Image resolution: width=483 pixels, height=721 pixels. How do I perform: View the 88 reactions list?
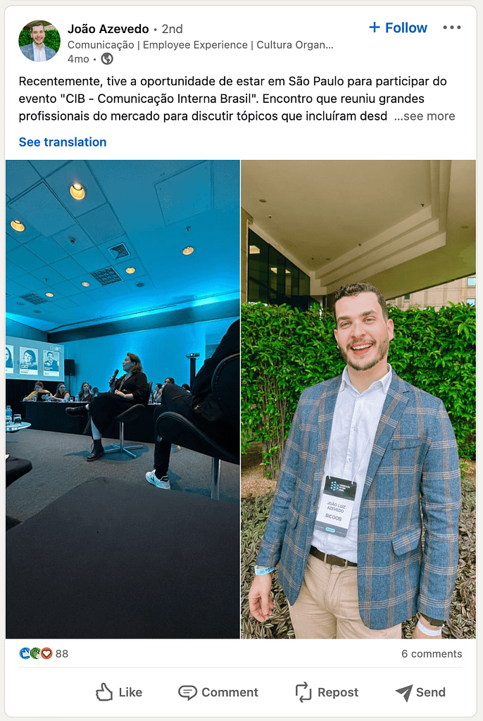[62, 653]
